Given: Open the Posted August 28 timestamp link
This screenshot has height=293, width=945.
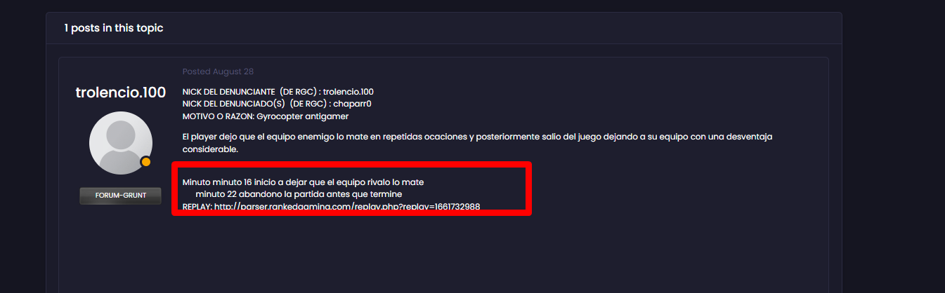Looking at the screenshot, I should coord(218,71).
